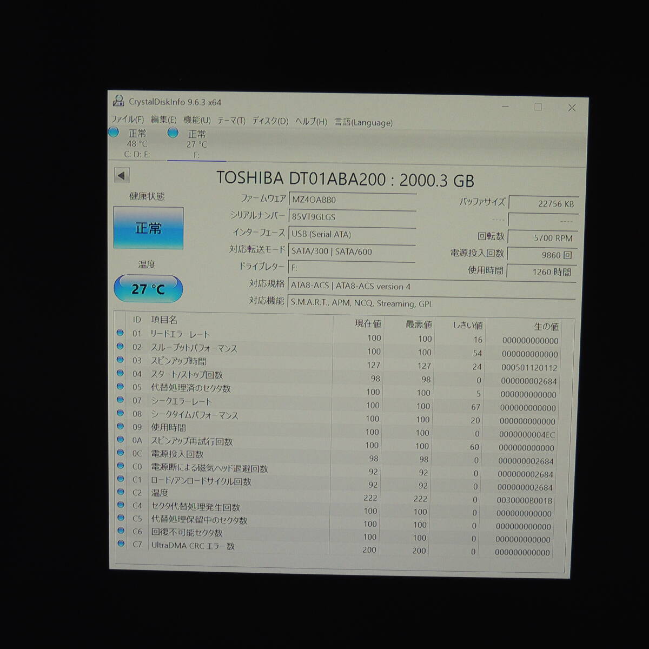Click the ID column header
This screenshot has width=649, height=649.
[x=137, y=320]
